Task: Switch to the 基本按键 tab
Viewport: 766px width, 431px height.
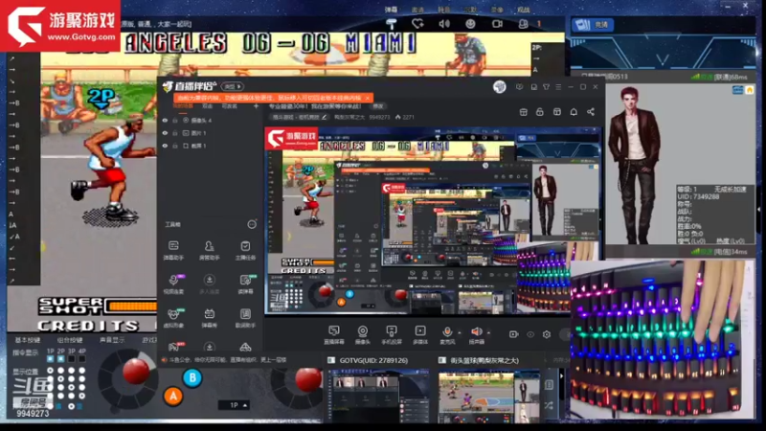Action: pos(28,340)
